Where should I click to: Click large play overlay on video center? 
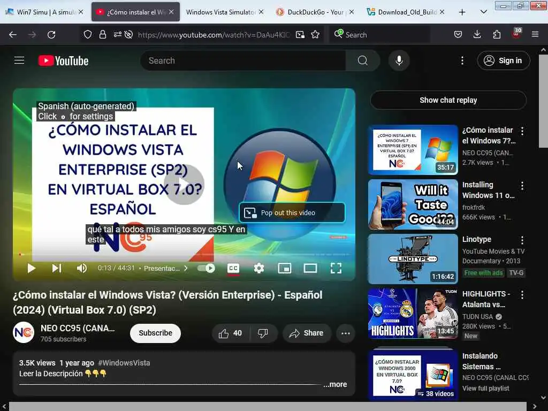click(184, 185)
